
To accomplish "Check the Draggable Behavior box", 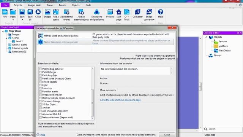I will tap(41, 95).
